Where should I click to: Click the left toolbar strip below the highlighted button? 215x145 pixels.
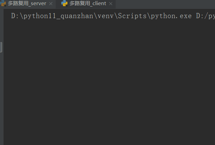point(2,98)
